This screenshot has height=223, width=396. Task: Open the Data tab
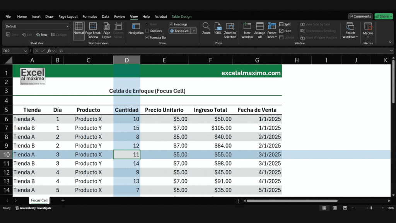coord(105,16)
